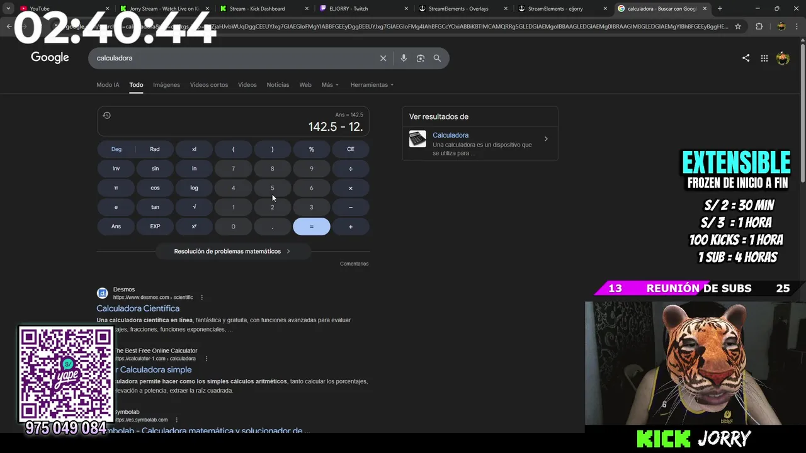Image resolution: width=806 pixels, height=453 pixels.
Task: Clear the Google search box text
Action: pos(383,58)
